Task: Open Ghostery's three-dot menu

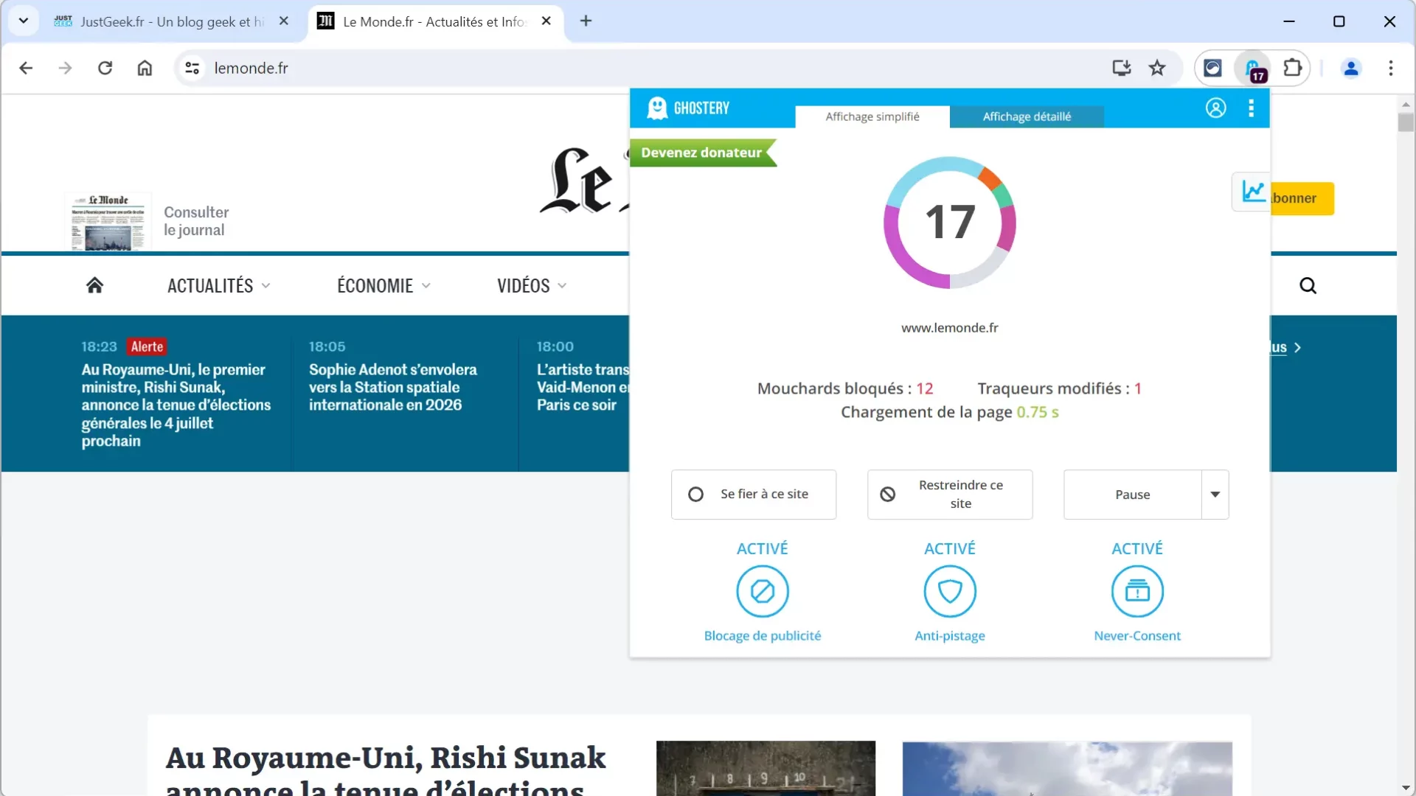Action: [x=1251, y=108]
